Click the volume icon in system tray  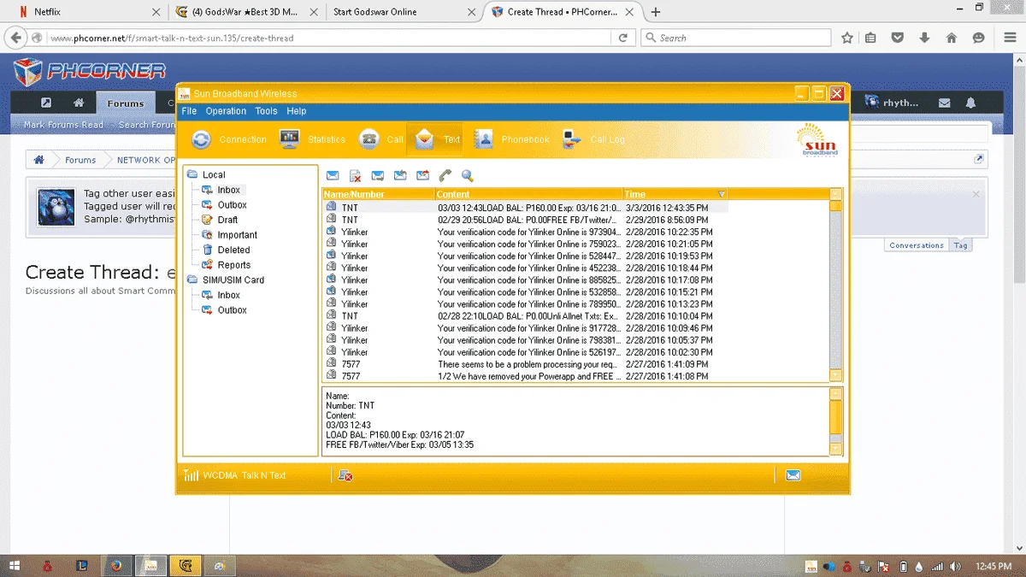pyautogui.click(x=956, y=566)
